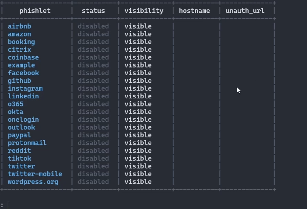Click the airbnb phishlet name
The height and width of the screenshot is (209, 307).
click(x=19, y=26)
